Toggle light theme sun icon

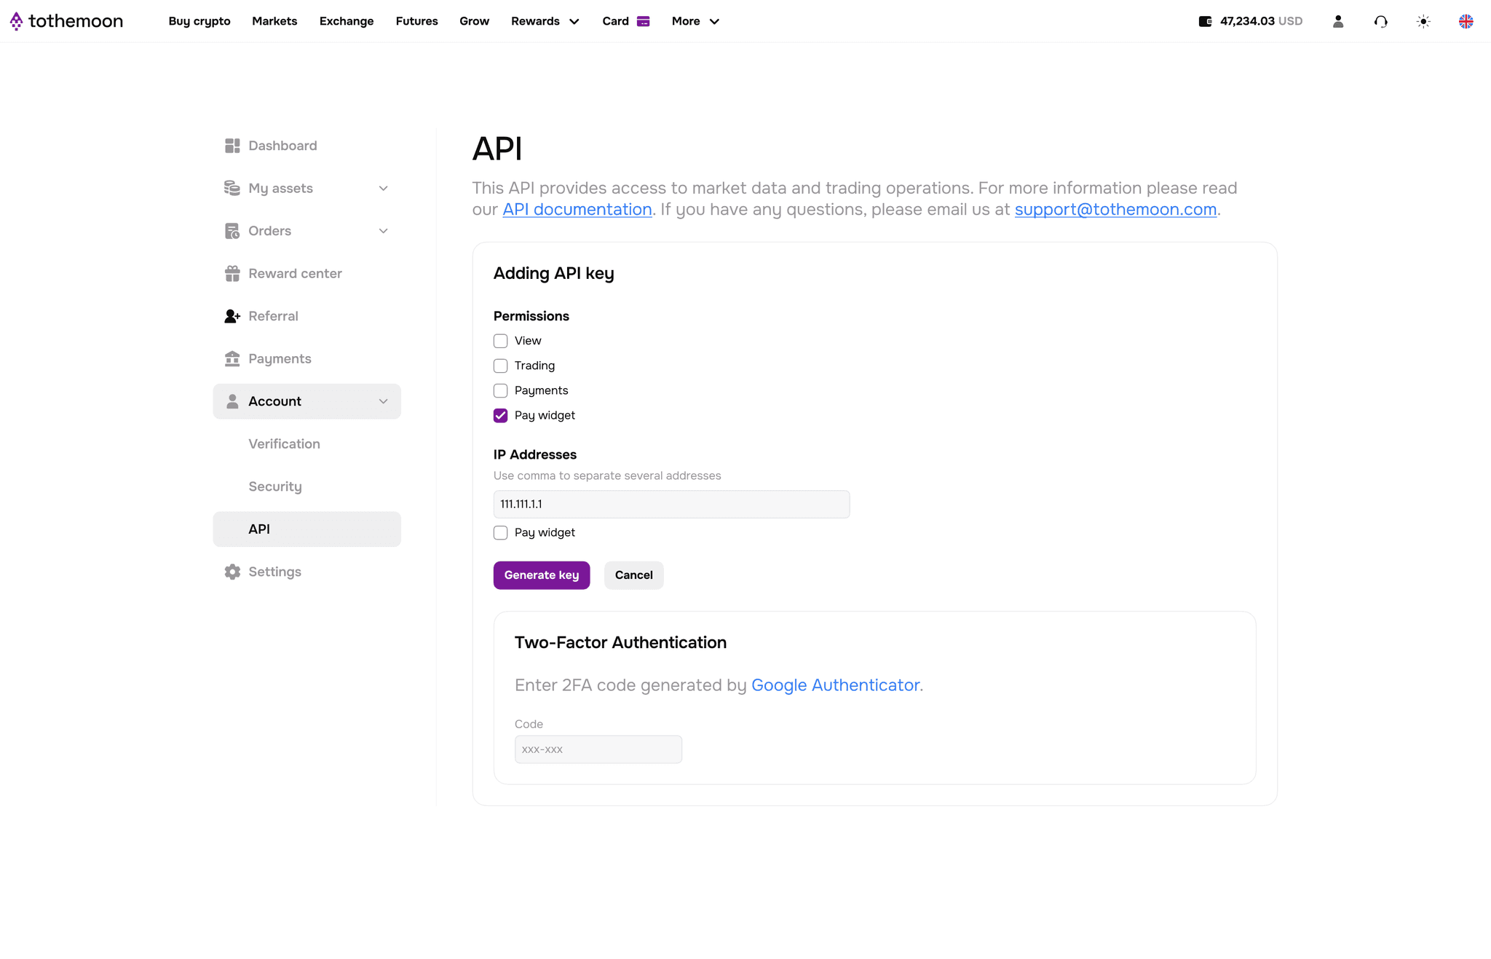[1423, 21]
